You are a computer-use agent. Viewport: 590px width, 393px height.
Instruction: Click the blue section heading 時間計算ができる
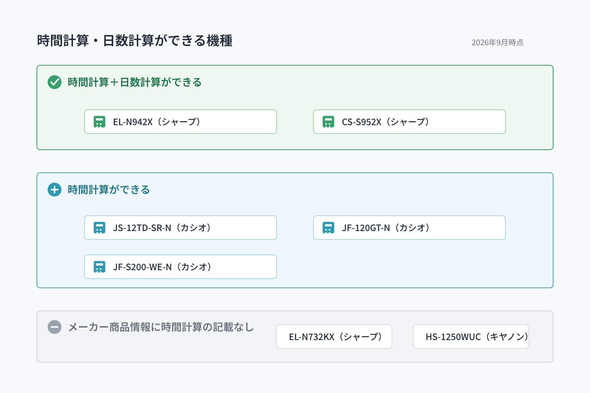(x=109, y=190)
